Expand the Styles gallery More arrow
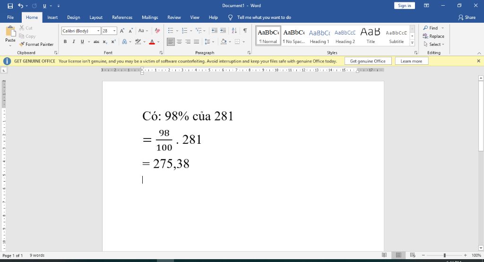This screenshot has height=262, width=484. (x=412, y=43)
